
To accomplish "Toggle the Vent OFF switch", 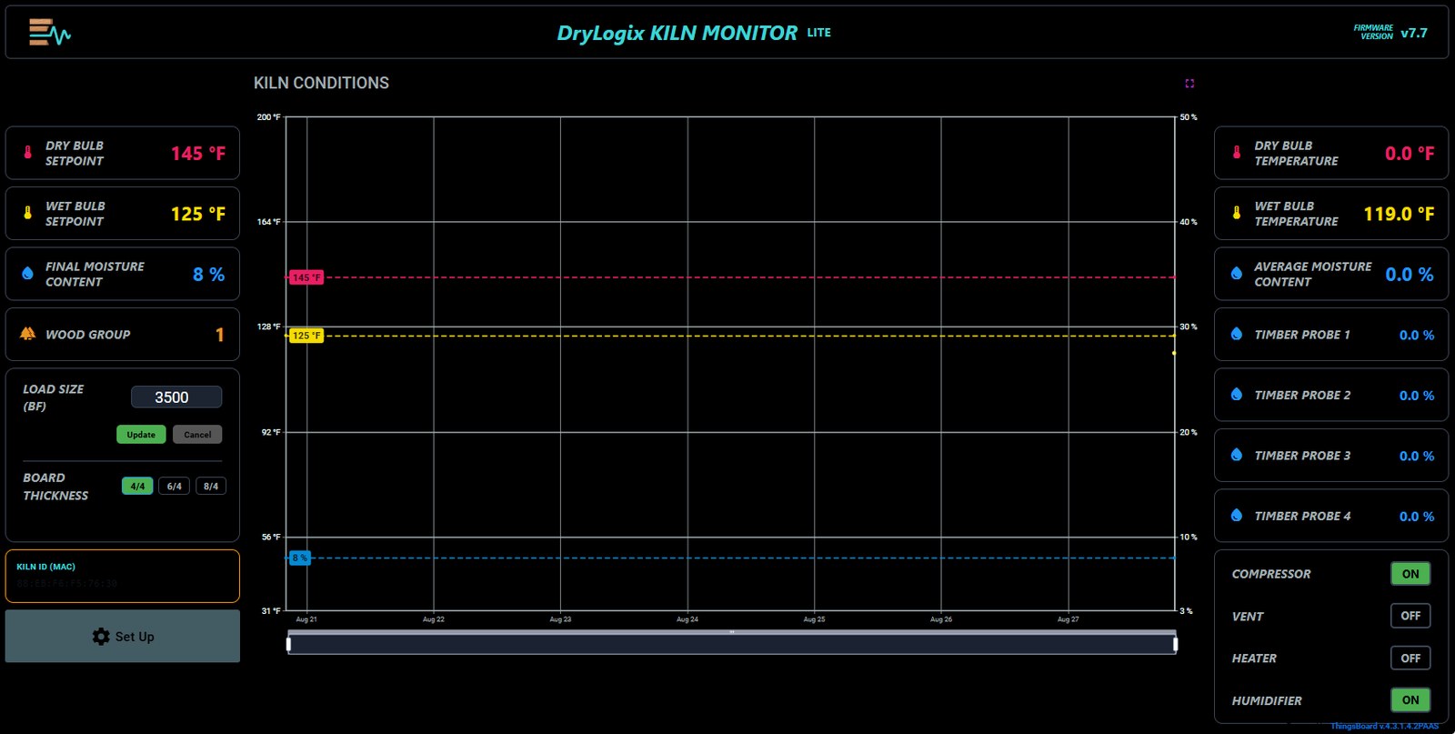I will 1410,616.
